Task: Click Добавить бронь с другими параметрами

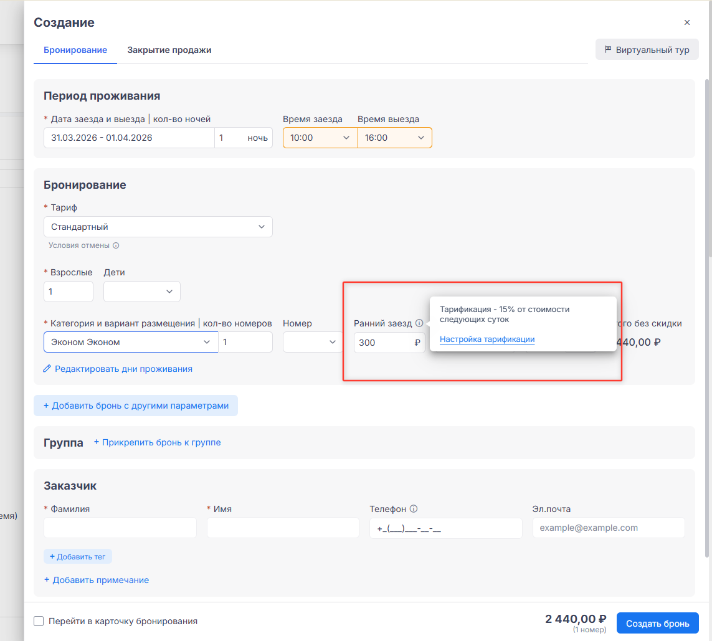Action: [136, 406]
